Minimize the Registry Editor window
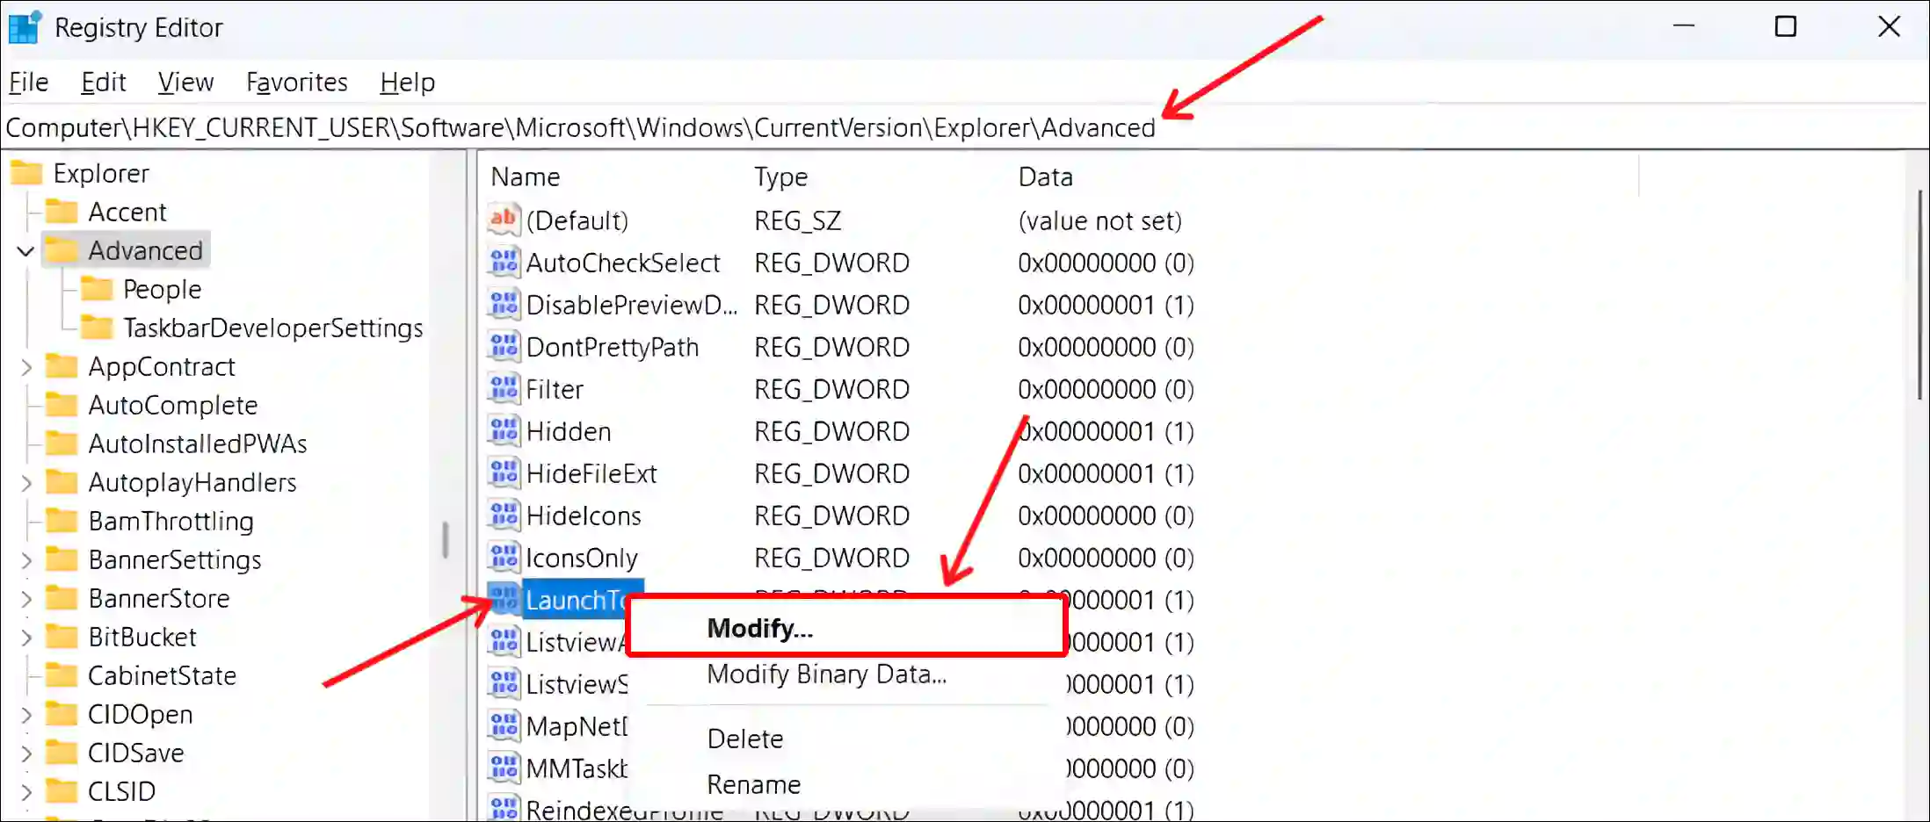This screenshot has height=822, width=1930. coord(1684,26)
